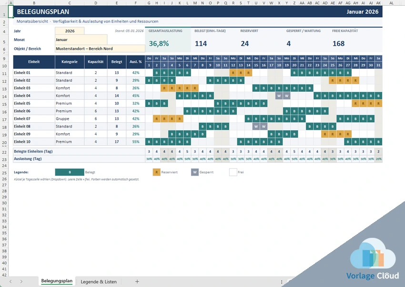Screen dimensions: 405x287
Task: Select the Belegt (Einh.-Tage) value 114
Action: (201, 43)
